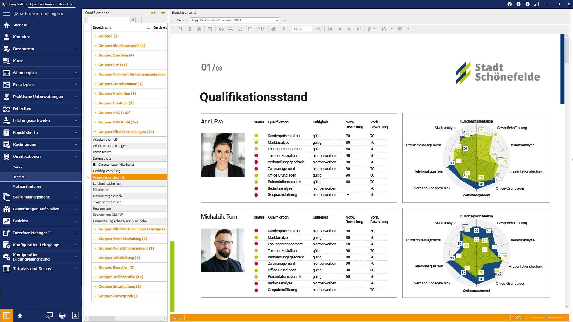Remove qualification with yellow minus icon

pyautogui.click(x=163, y=13)
